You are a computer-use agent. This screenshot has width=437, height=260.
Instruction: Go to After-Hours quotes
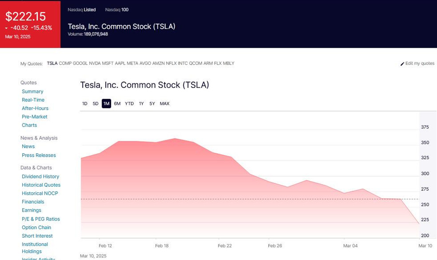coord(35,109)
